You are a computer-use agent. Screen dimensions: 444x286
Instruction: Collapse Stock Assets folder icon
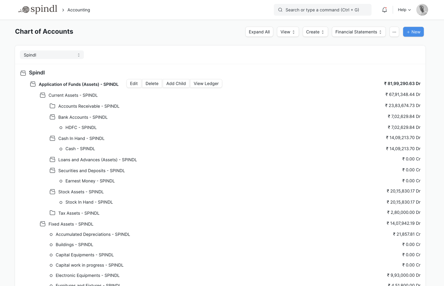click(x=52, y=191)
